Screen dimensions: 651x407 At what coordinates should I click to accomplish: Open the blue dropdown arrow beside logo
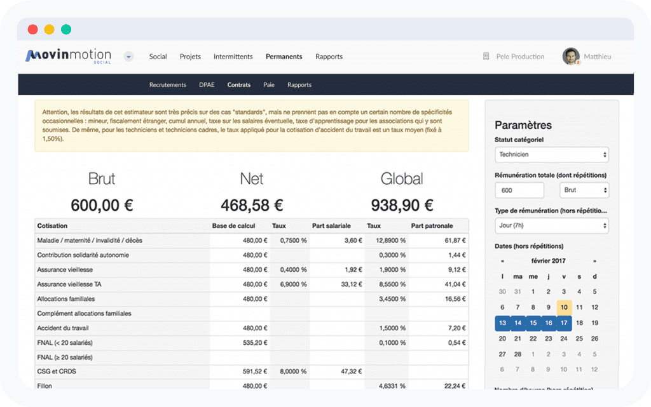coord(128,57)
